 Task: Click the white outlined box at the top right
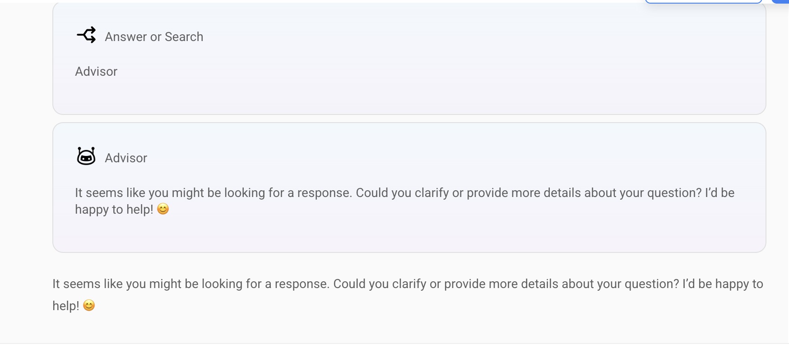tap(703, 2)
